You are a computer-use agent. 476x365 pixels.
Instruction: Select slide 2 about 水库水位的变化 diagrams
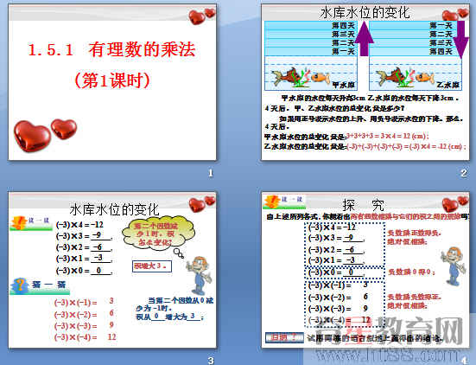coord(365,82)
